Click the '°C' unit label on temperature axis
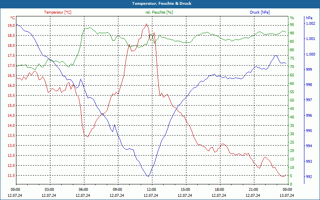This screenshot has height=200, width=320. pyautogui.click(x=13, y=18)
